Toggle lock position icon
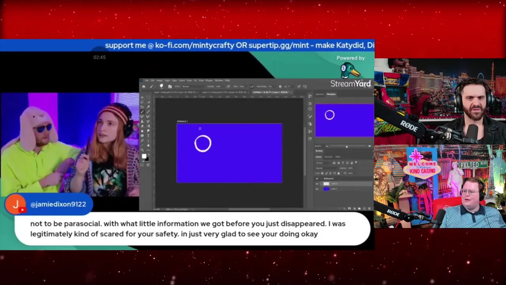The width and height of the screenshot is (506, 285). tap(330, 173)
